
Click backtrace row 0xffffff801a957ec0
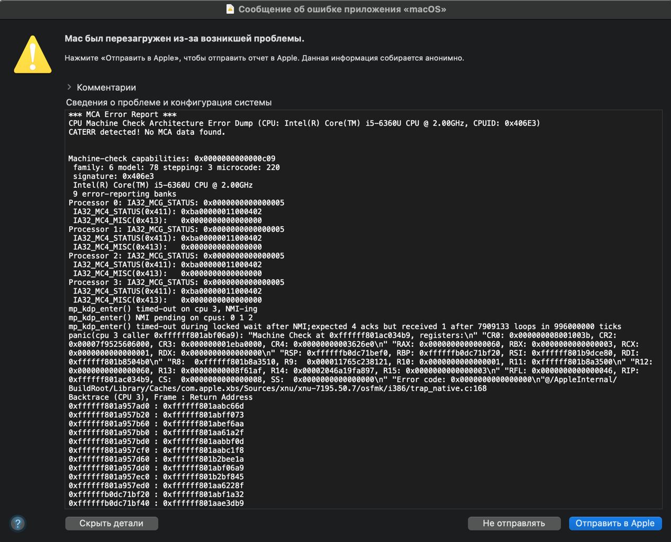[x=156, y=477]
